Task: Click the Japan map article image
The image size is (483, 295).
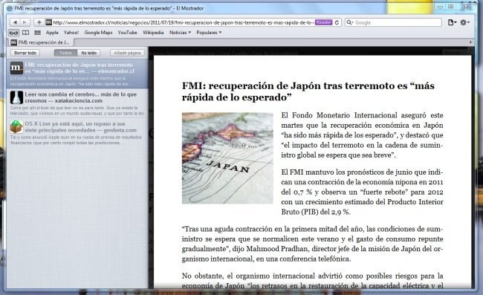Action: [227, 158]
